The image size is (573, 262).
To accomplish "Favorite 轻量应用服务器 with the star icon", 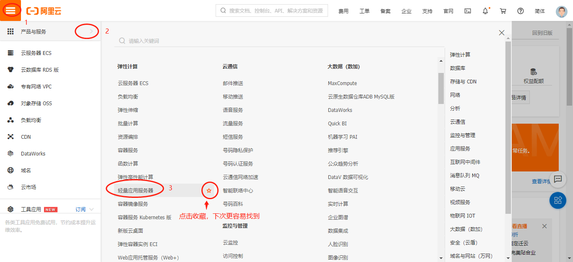I will coord(209,191).
